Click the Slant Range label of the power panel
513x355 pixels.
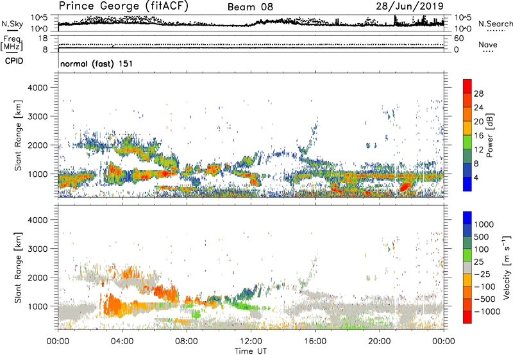tap(18, 135)
